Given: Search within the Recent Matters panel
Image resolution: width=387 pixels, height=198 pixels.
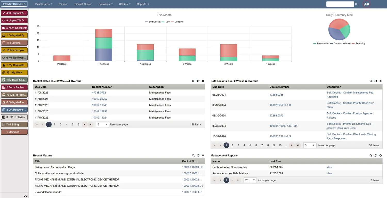Looking at the screenshot, I should pyautogui.click(x=193, y=156).
